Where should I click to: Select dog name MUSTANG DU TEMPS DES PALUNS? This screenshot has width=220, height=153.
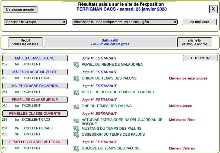(x=111, y=128)
